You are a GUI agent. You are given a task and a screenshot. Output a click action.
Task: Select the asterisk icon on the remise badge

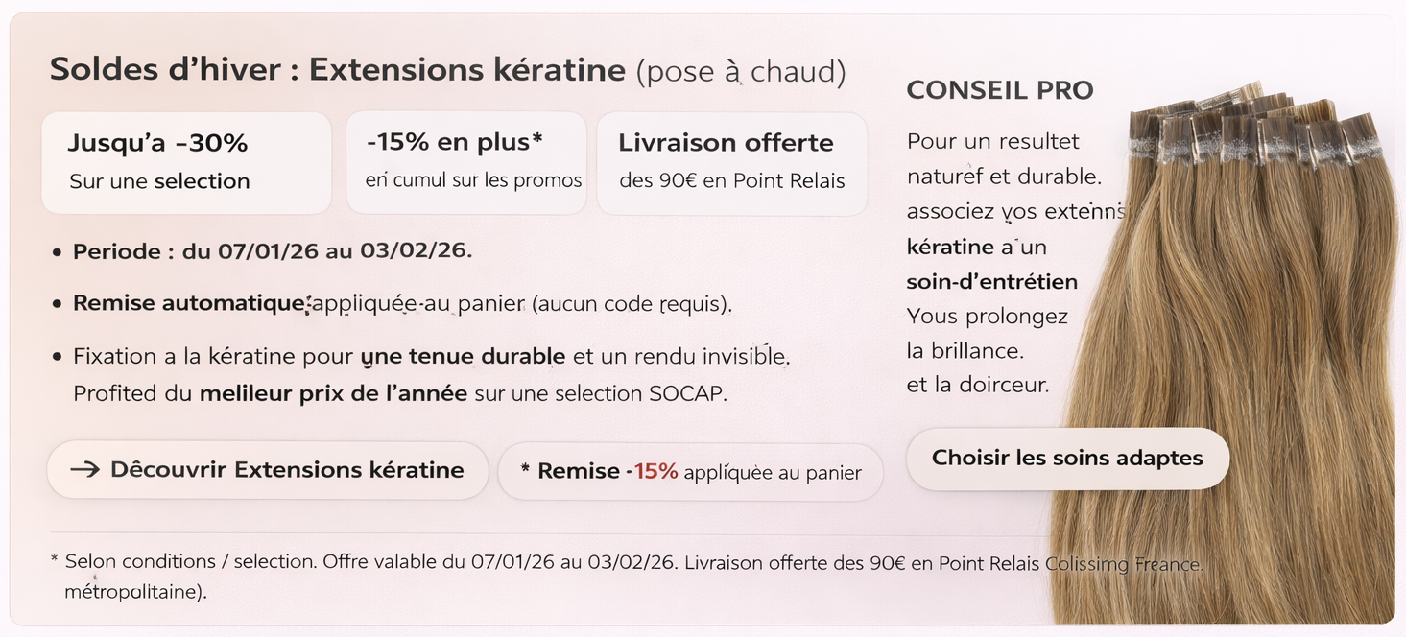tap(525, 470)
